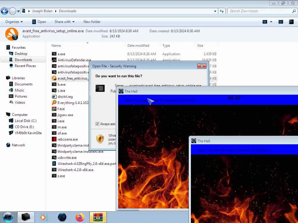Select the disctrl.reg file icon

pyautogui.click(x=54, y=96)
